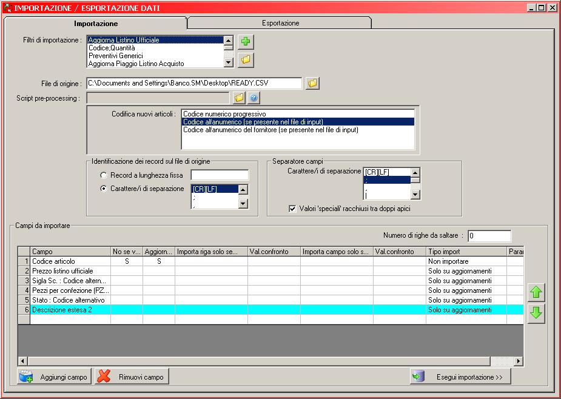
Task: Select Aggiorna Listino Ufficiale filter
Action: pos(156,40)
